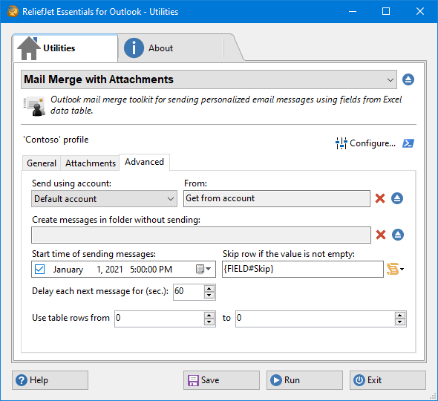The height and width of the screenshot is (401, 438).
Task: Click the rows 'to' input field
Action: click(x=316, y=319)
